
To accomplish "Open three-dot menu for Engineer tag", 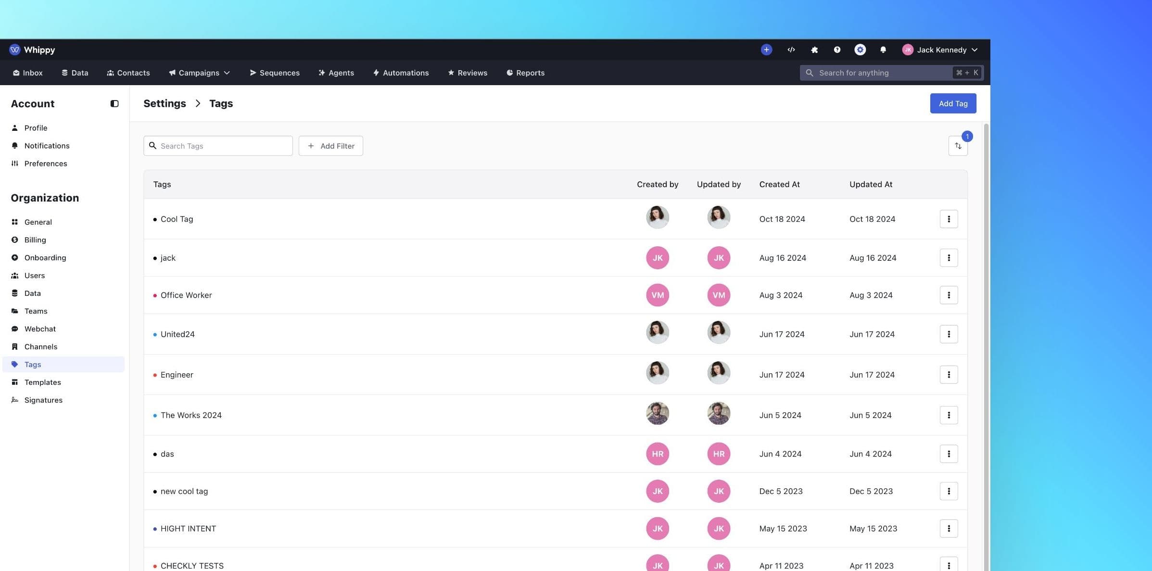I will coord(949,374).
